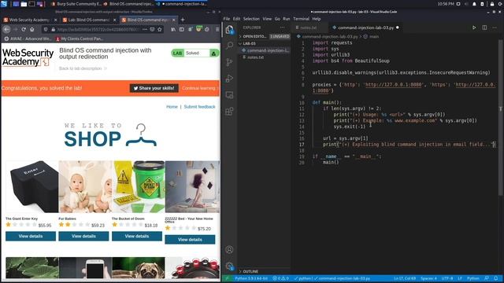This screenshot has height=283, width=504.
Task: Open Accounts icon in VS Code activity bar
Action: click(229, 249)
